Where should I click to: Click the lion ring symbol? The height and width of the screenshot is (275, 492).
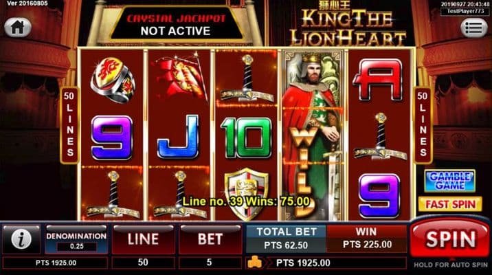[x=112, y=80]
